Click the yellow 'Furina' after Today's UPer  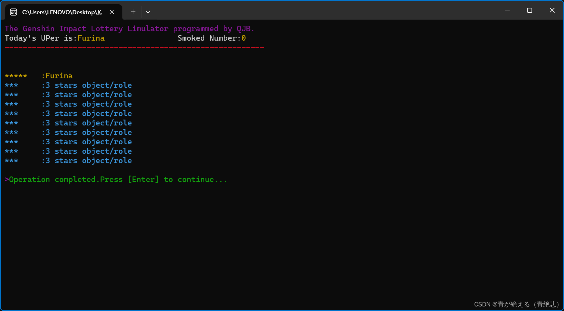coord(91,38)
